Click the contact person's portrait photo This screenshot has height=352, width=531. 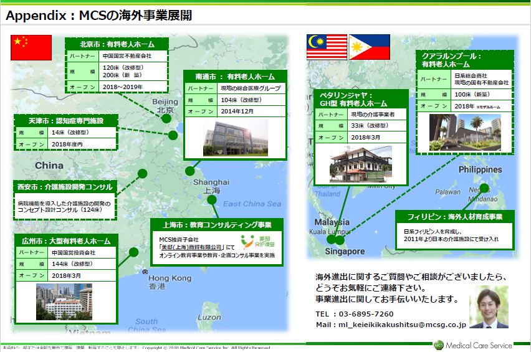pyautogui.click(x=489, y=307)
